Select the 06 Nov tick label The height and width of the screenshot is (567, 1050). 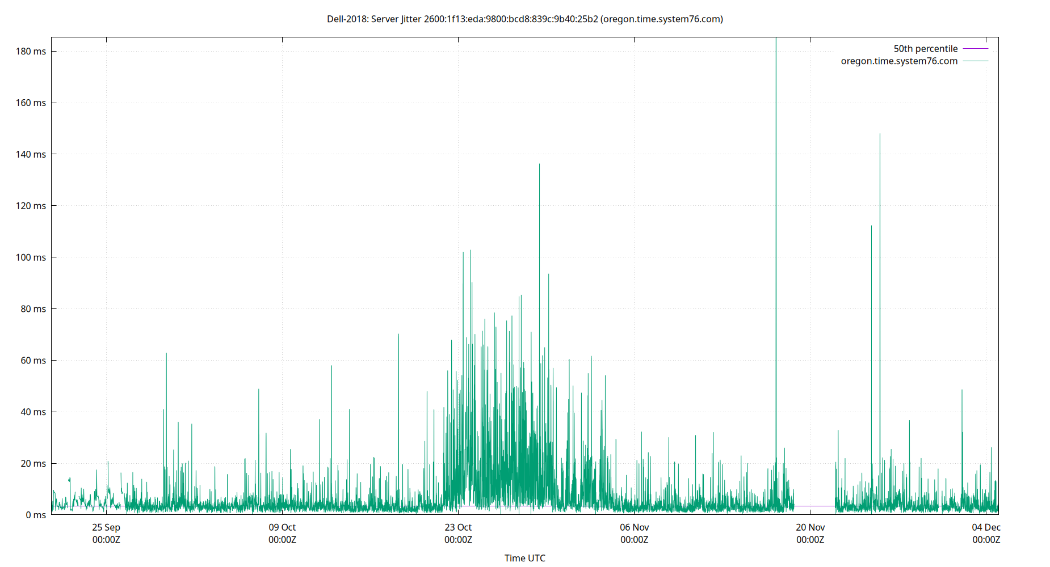click(x=634, y=527)
